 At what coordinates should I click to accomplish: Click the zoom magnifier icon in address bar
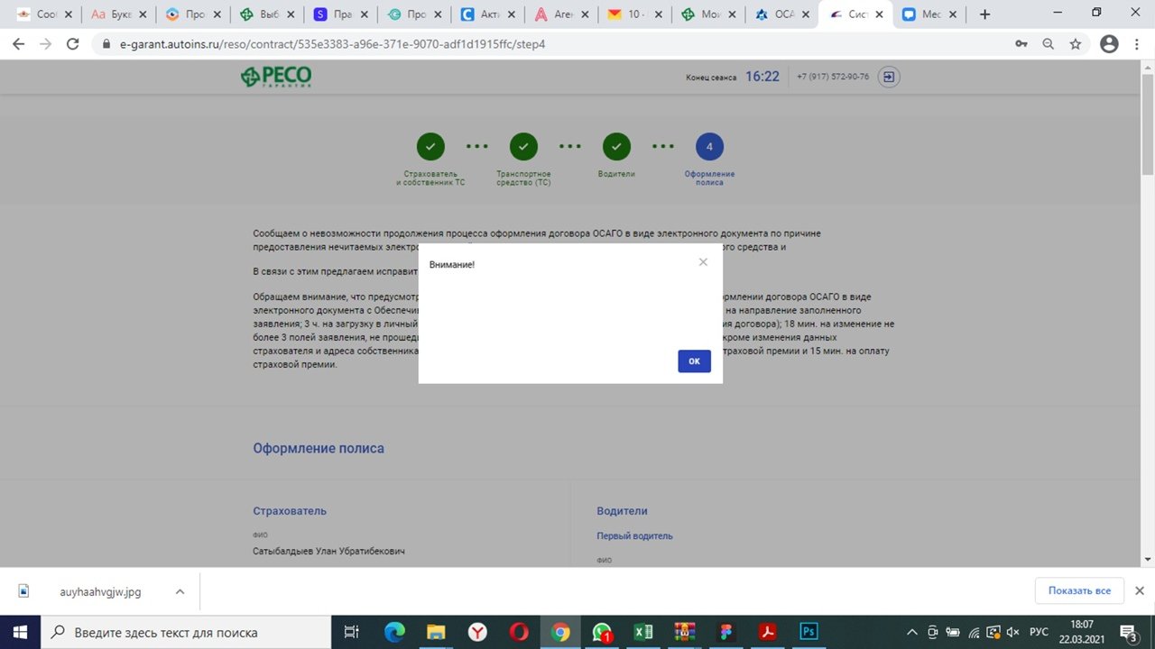click(1048, 44)
